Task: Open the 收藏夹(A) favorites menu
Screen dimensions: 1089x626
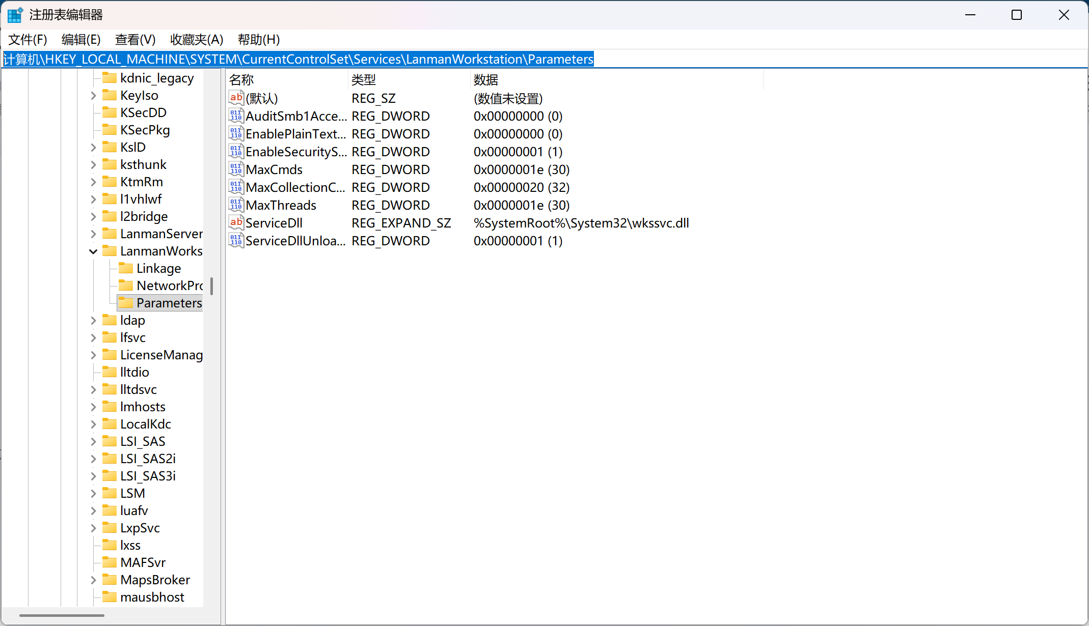Action: (197, 39)
